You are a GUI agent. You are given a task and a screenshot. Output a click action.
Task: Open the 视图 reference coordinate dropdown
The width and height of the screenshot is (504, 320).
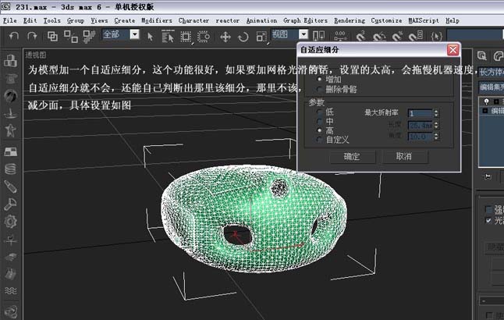tap(303, 34)
